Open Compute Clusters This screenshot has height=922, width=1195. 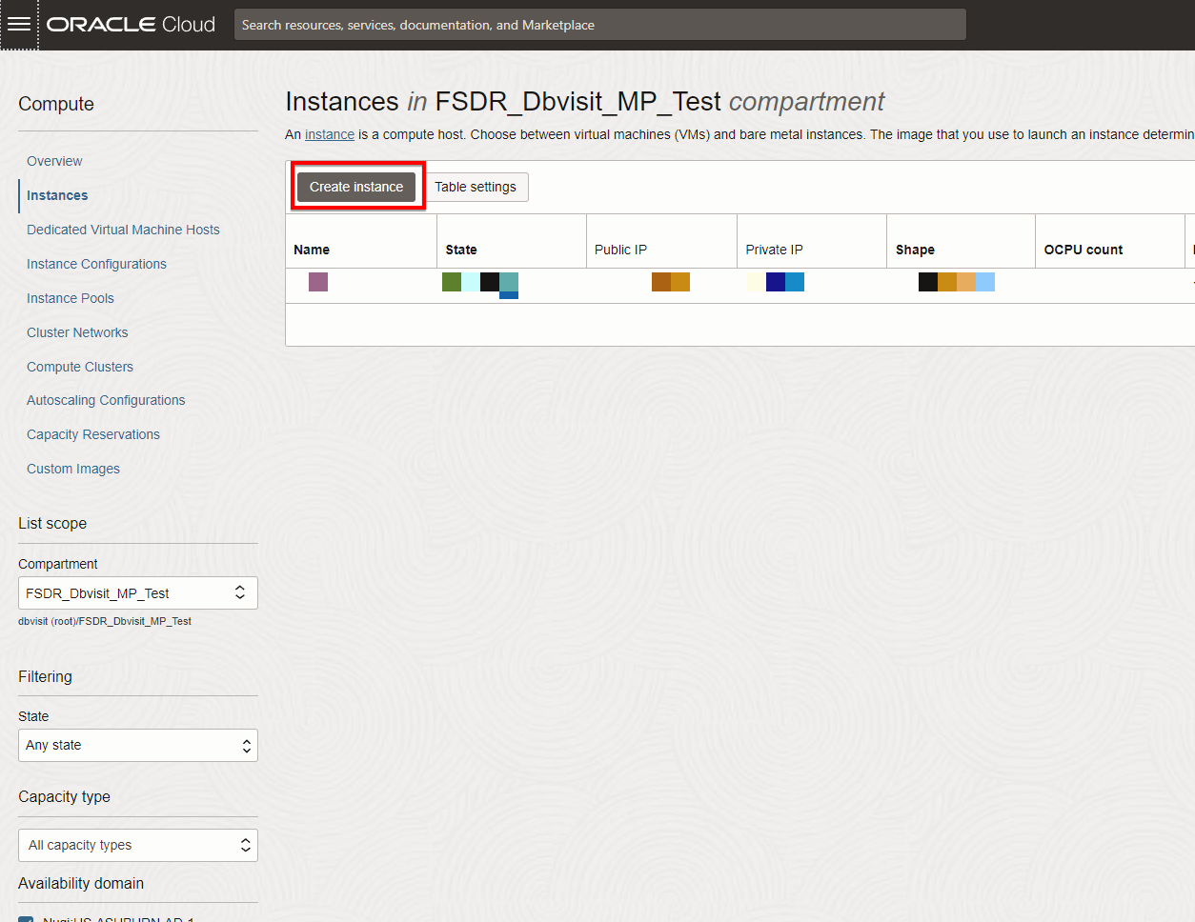[x=80, y=367]
